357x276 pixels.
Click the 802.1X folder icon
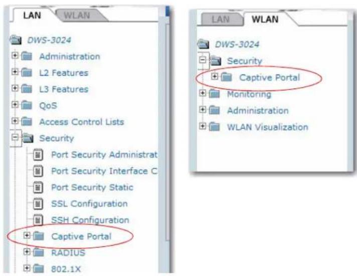pyautogui.click(x=39, y=268)
